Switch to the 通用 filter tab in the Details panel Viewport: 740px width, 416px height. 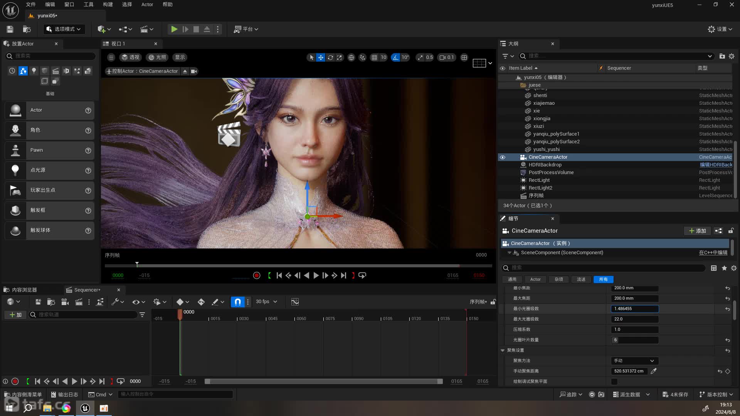pos(512,280)
